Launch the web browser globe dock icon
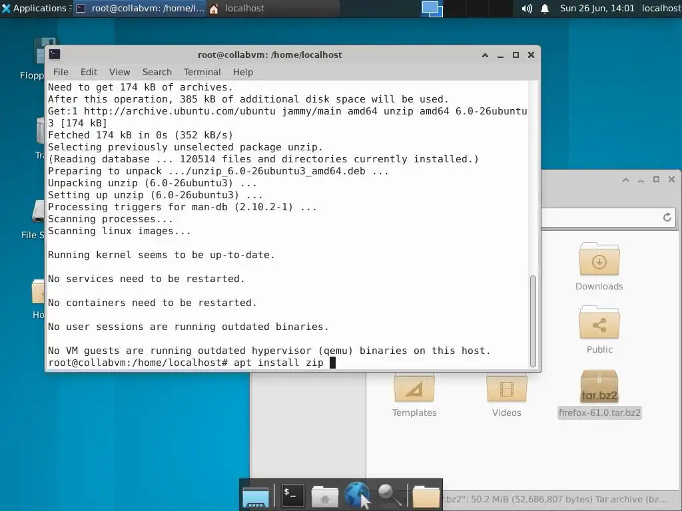The image size is (682, 511). point(357,495)
